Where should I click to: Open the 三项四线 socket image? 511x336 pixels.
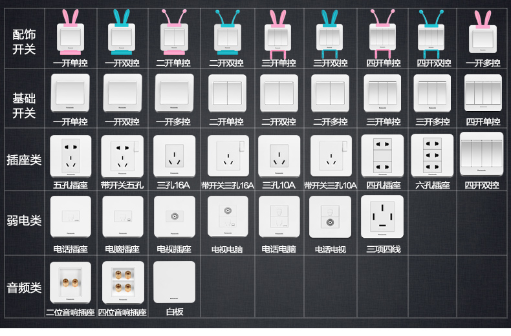[382, 216]
